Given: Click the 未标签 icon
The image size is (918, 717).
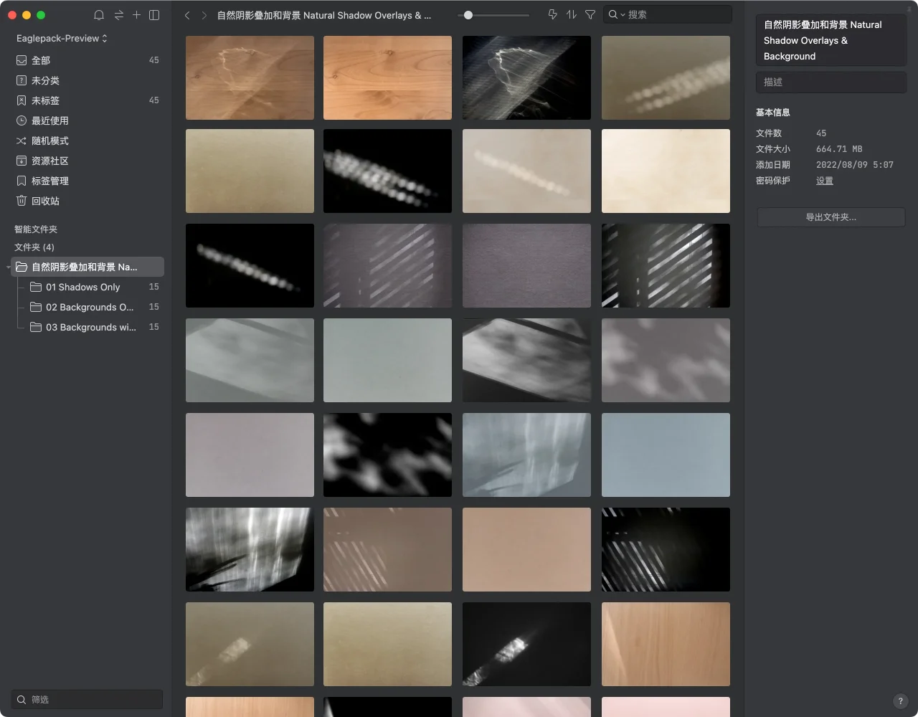Looking at the screenshot, I should point(22,100).
